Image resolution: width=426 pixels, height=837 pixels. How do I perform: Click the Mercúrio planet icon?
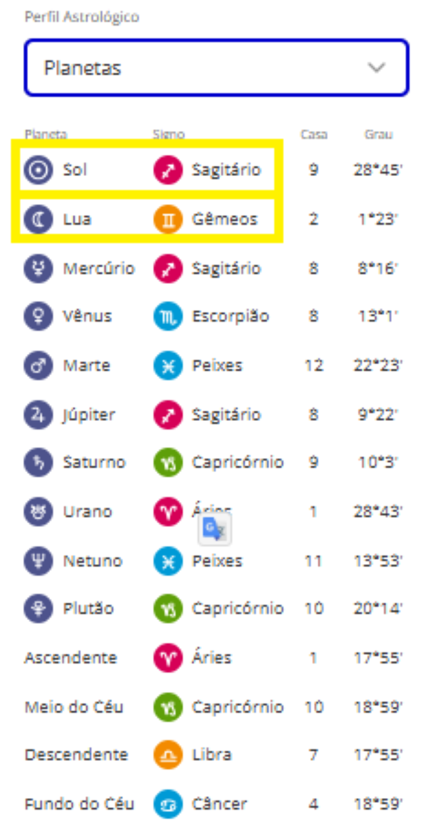(38, 269)
